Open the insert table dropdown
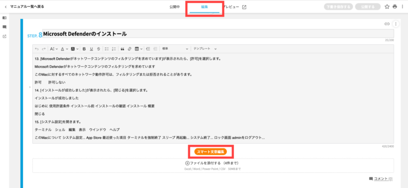Screen dimensions: 408x188 (138, 49)
